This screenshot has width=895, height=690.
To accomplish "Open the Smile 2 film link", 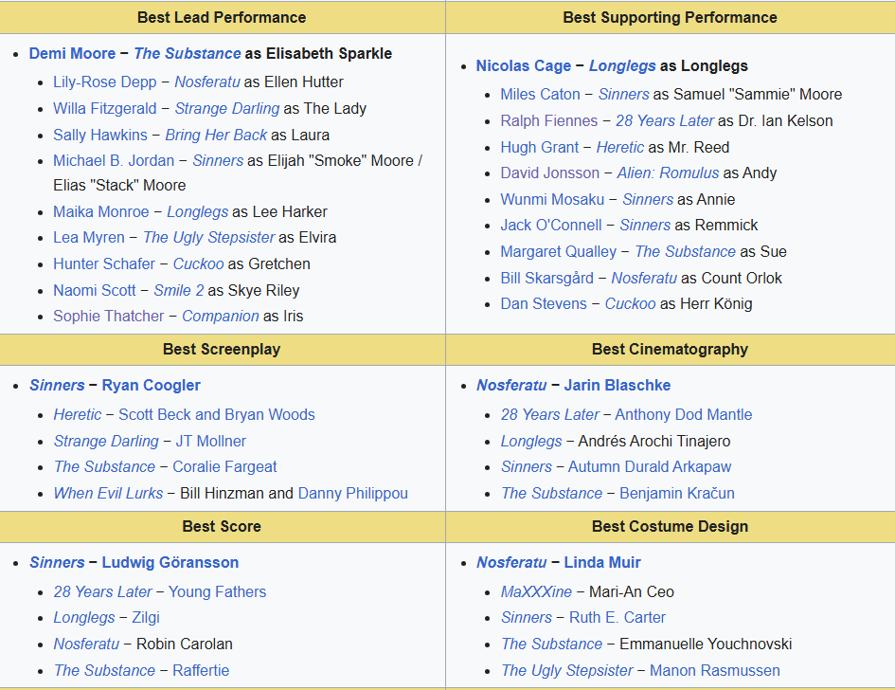I will click(179, 291).
